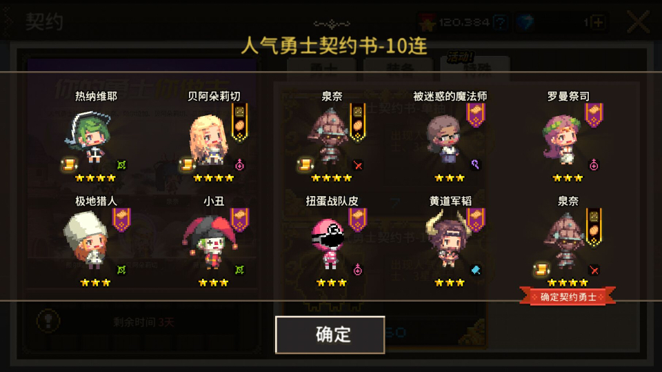The width and height of the screenshot is (662, 372).
Task: Click the gold scroll icon beside 热纳维耶
Action: click(69, 164)
